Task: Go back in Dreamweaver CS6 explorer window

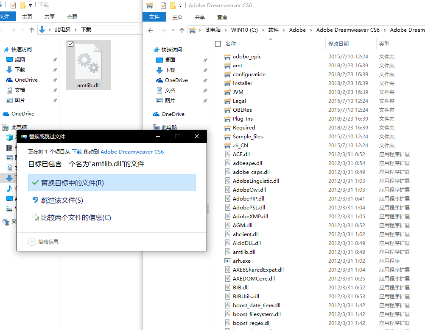Action: [151, 30]
